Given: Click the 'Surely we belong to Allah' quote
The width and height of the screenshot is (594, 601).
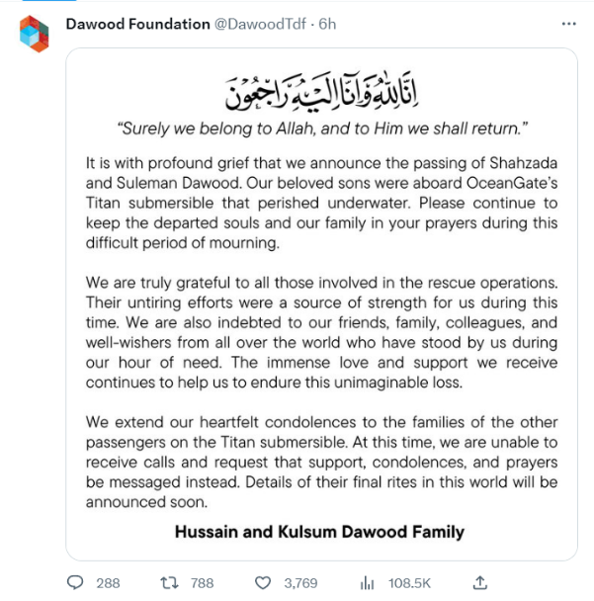Looking at the screenshot, I should 322,129.
